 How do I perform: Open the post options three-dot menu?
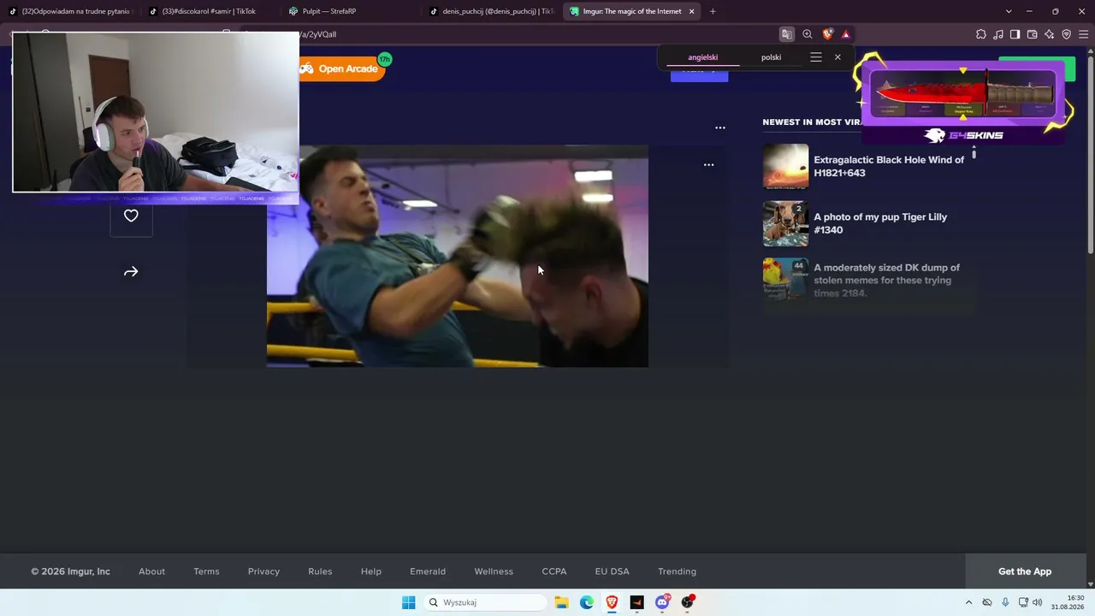pyautogui.click(x=720, y=127)
